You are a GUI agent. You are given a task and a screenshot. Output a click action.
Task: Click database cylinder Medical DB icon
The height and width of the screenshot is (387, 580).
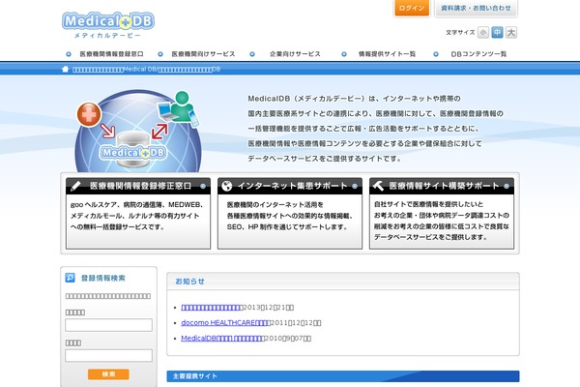point(133,148)
